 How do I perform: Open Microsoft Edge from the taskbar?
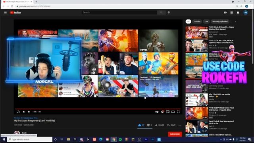pyautogui.click(x=101, y=139)
